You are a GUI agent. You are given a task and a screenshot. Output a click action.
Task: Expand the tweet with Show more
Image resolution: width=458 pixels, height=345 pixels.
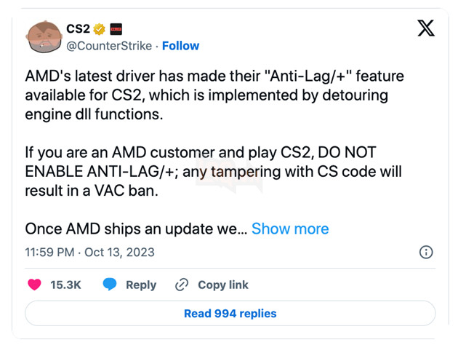coord(290,229)
